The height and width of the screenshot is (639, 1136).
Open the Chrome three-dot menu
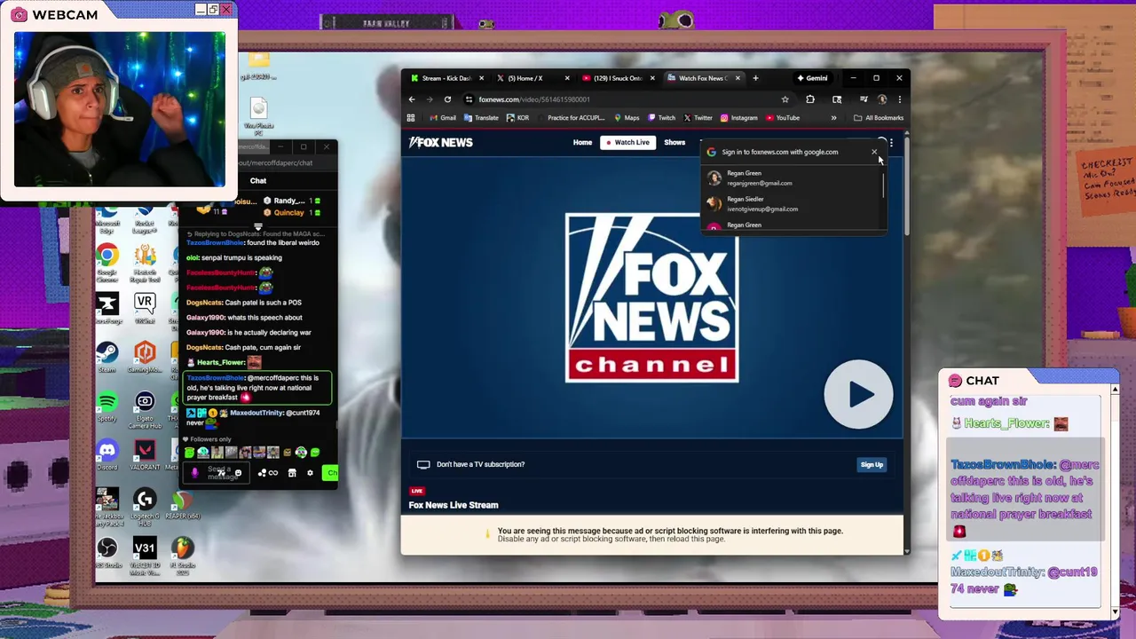899,99
